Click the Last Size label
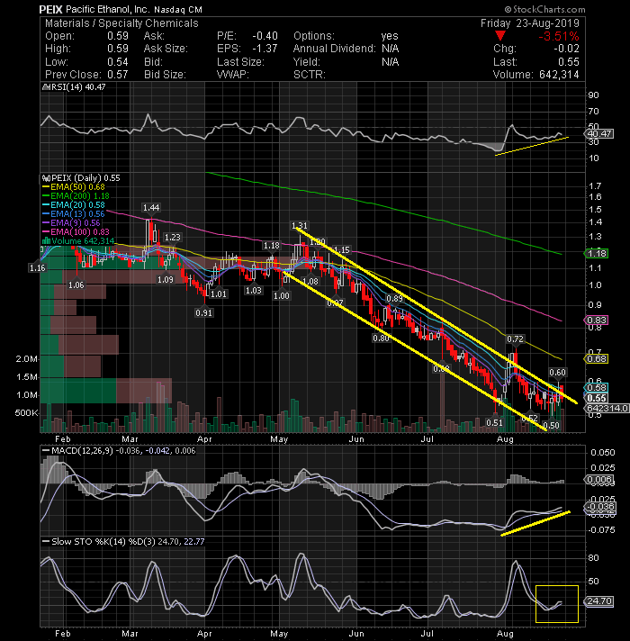This screenshot has width=630, height=641. [x=240, y=62]
